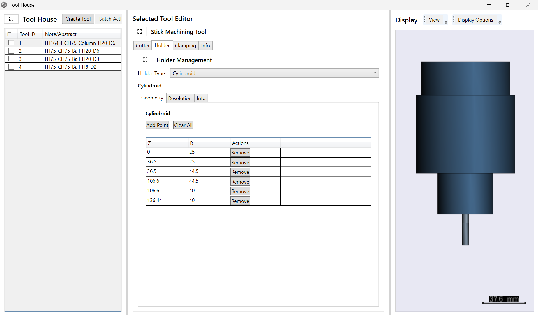The width and height of the screenshot is (538, 315).
Task: Click the Create Tool button
Action: pos(78,19)
